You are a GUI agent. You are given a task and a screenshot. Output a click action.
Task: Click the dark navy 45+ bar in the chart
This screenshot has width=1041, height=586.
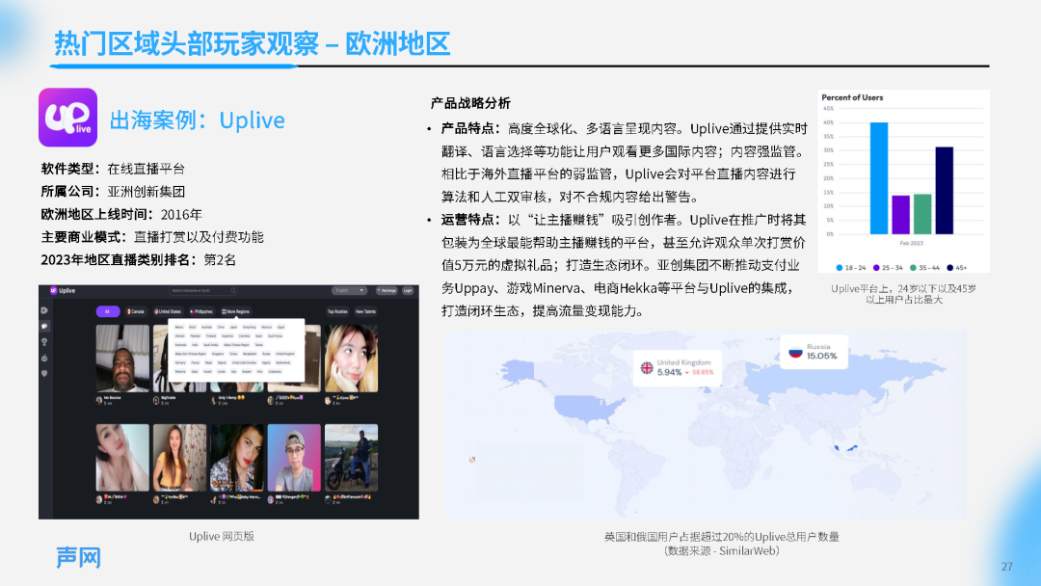click(x=944, y=191)
